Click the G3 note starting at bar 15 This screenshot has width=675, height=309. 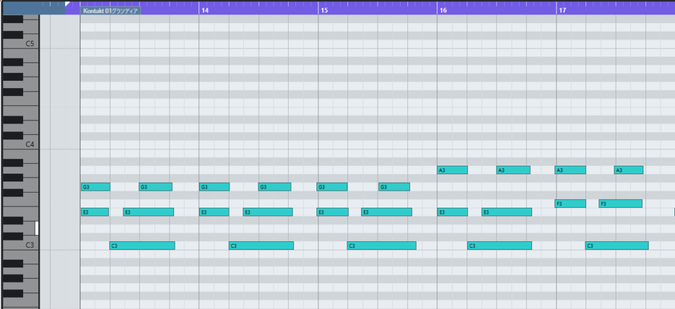click(x=332, y=187)
